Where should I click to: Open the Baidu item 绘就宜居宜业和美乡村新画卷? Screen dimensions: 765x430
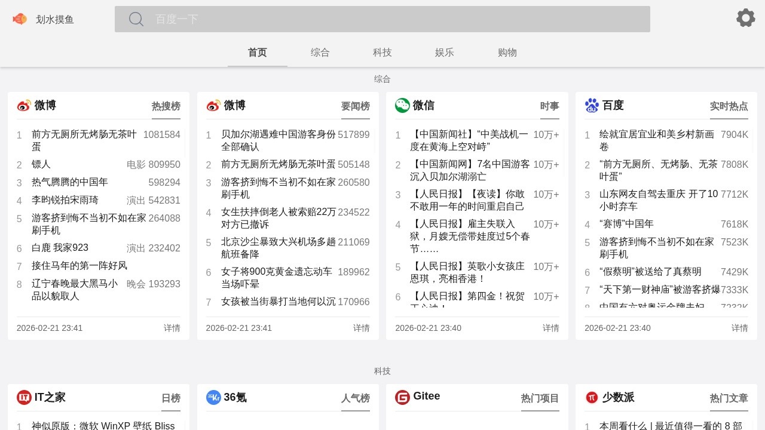657,140
